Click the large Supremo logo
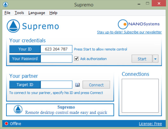168x129 pixels. click(x=13, y=26)
